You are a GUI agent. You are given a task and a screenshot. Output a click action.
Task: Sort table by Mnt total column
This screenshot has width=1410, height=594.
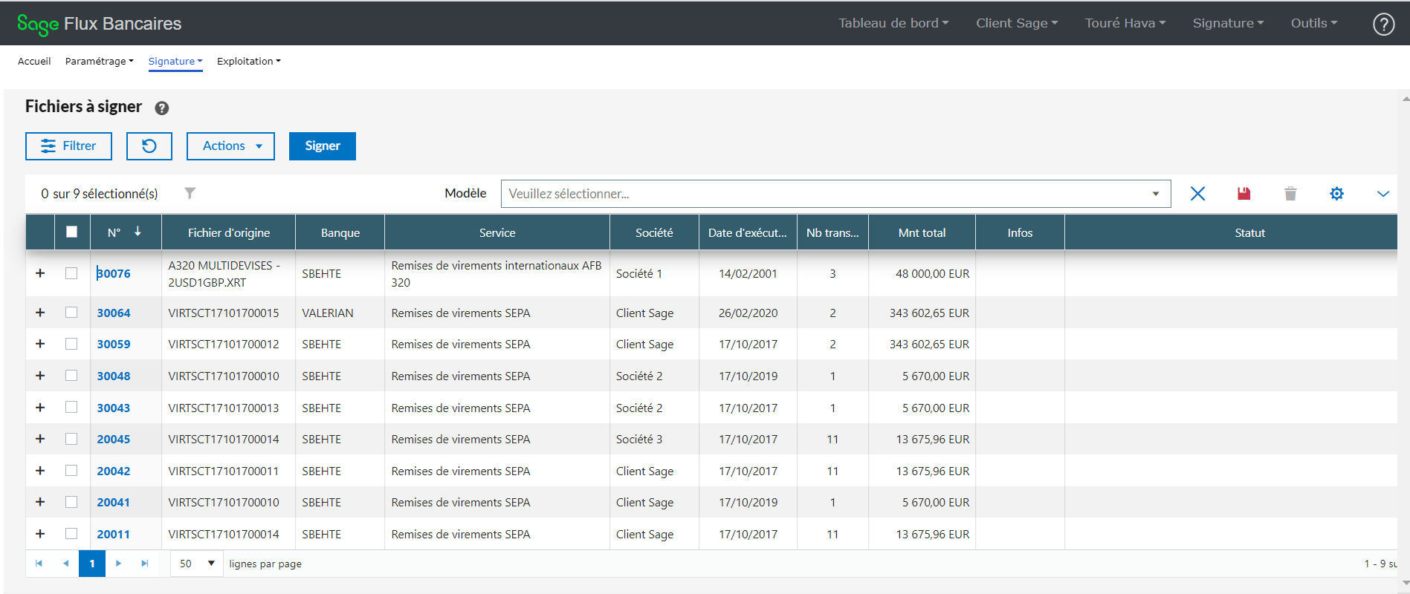coord(922,232)
